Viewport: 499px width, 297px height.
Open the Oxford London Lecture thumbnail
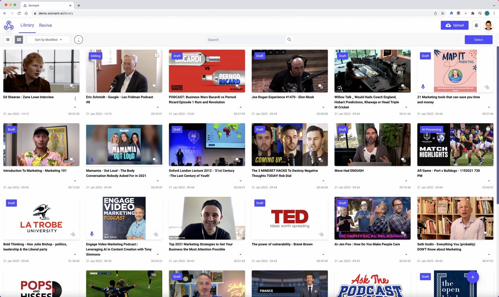207,144
